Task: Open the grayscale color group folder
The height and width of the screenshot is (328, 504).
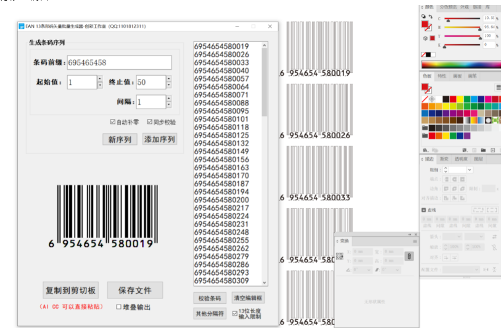Action: point(424,128)
